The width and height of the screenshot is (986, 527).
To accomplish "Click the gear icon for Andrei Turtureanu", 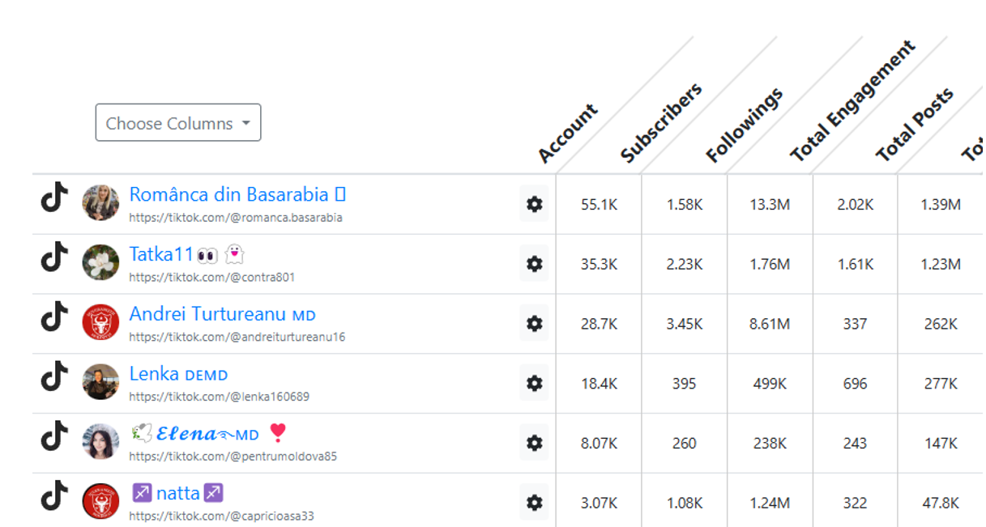I will click(x=534, y=324).
